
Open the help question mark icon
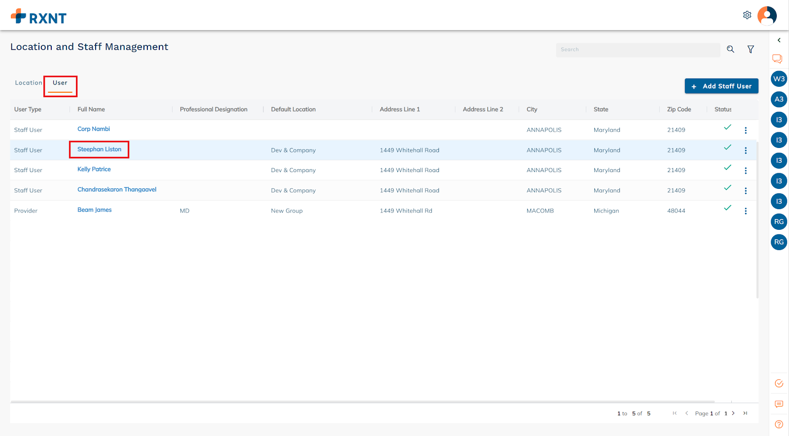click(x=779, y=424)
